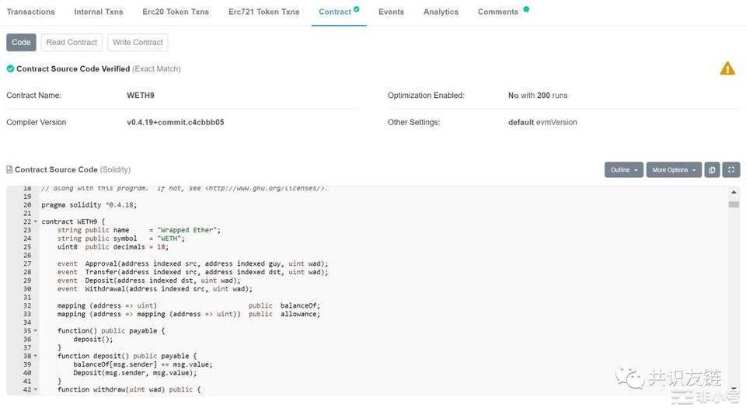Screen dimensions: 746x411
Task: Collapse the deposit function fold arrow on line 38
Action: point(35,356)
